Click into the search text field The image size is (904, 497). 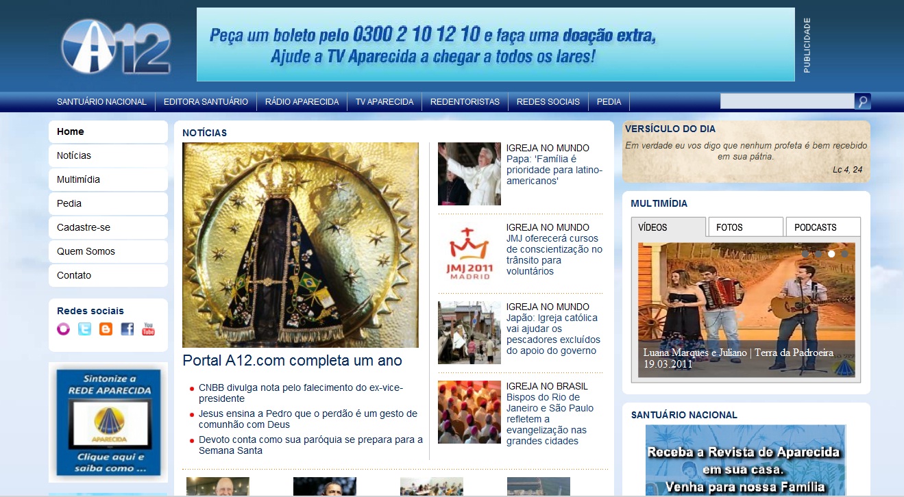coord(786,102)
